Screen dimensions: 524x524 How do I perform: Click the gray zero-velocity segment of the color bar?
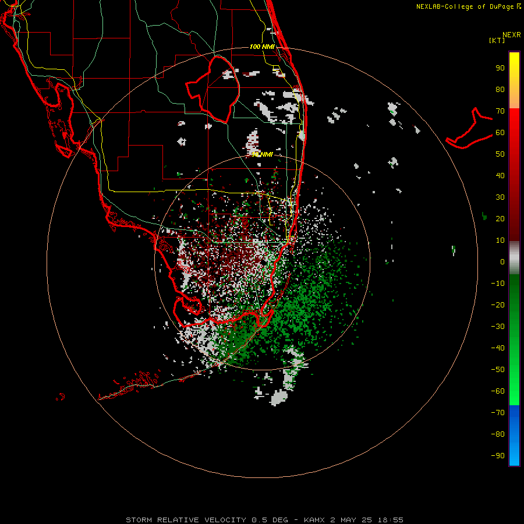click(514, 258)
